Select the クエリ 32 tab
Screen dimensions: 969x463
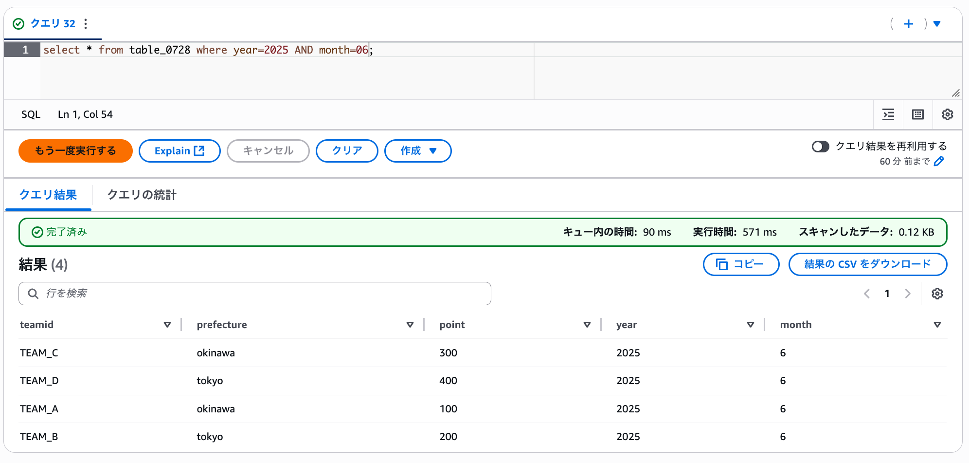pyautogui.click(x=53, y=23)
